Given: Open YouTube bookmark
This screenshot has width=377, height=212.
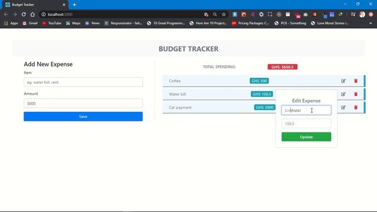Looking at the screenshot, I should pyautogui.click(x=52, y=23).
